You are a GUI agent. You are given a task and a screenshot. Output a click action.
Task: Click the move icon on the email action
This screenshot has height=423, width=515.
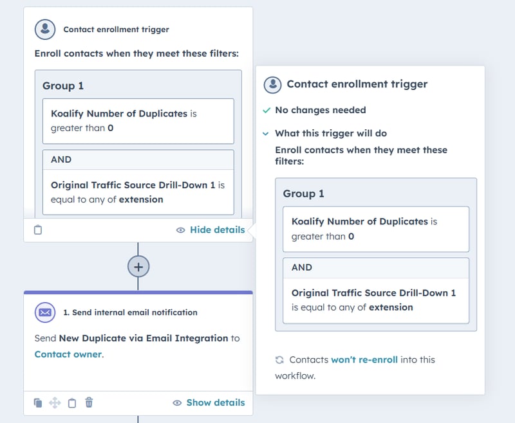point(55,403)
